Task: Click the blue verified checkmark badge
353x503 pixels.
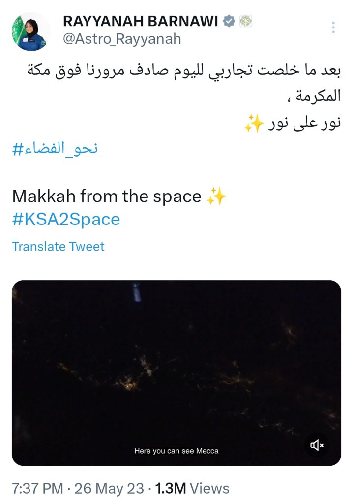Action: pos(229,21)
